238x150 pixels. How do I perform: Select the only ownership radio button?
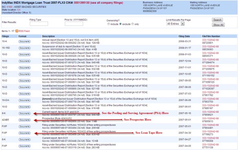coord(133,24)
